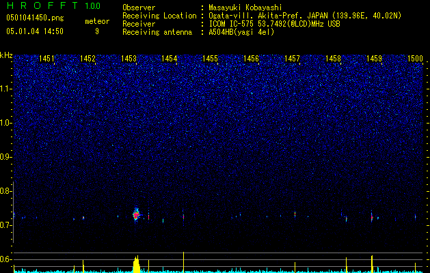Click the meteor count value 9
This screenshot has height=273, width=430.
tap(97, 31)
